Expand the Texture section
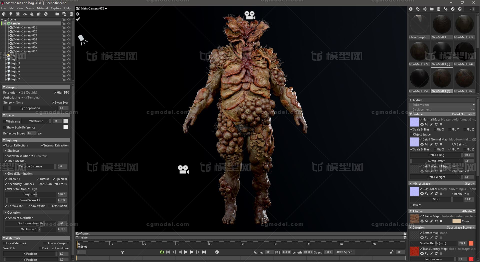480x262 pixels. [410, 100]
